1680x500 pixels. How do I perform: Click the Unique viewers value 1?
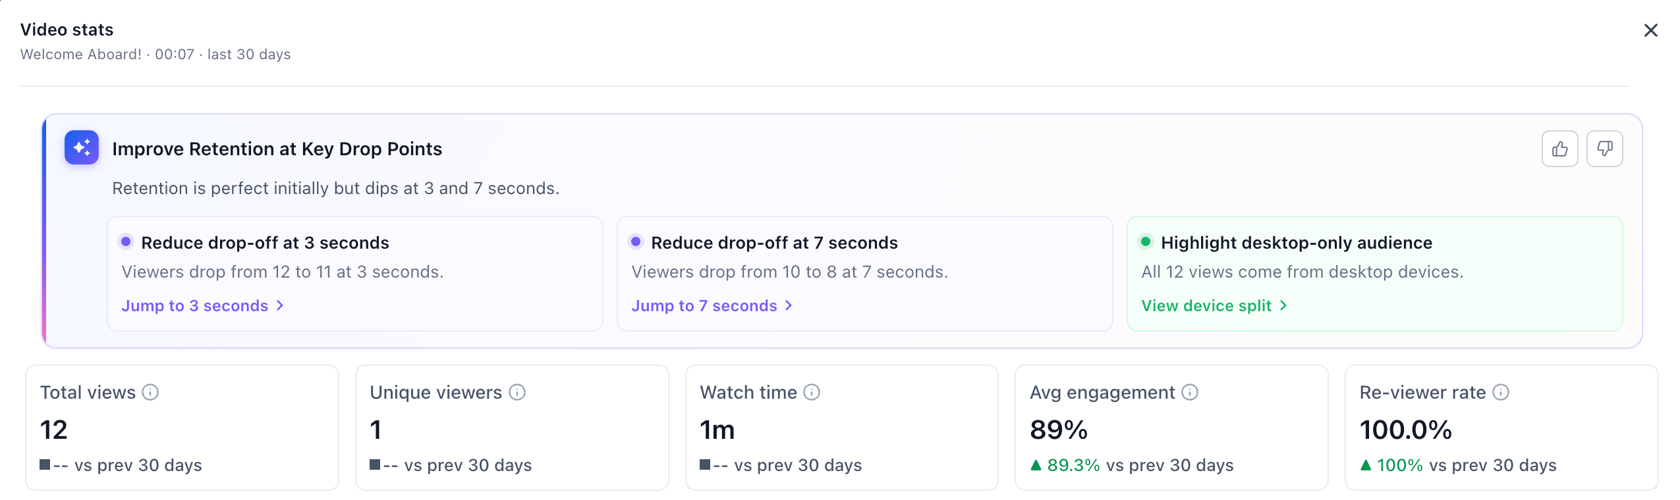pyautogui.click(x=376, y=430)
